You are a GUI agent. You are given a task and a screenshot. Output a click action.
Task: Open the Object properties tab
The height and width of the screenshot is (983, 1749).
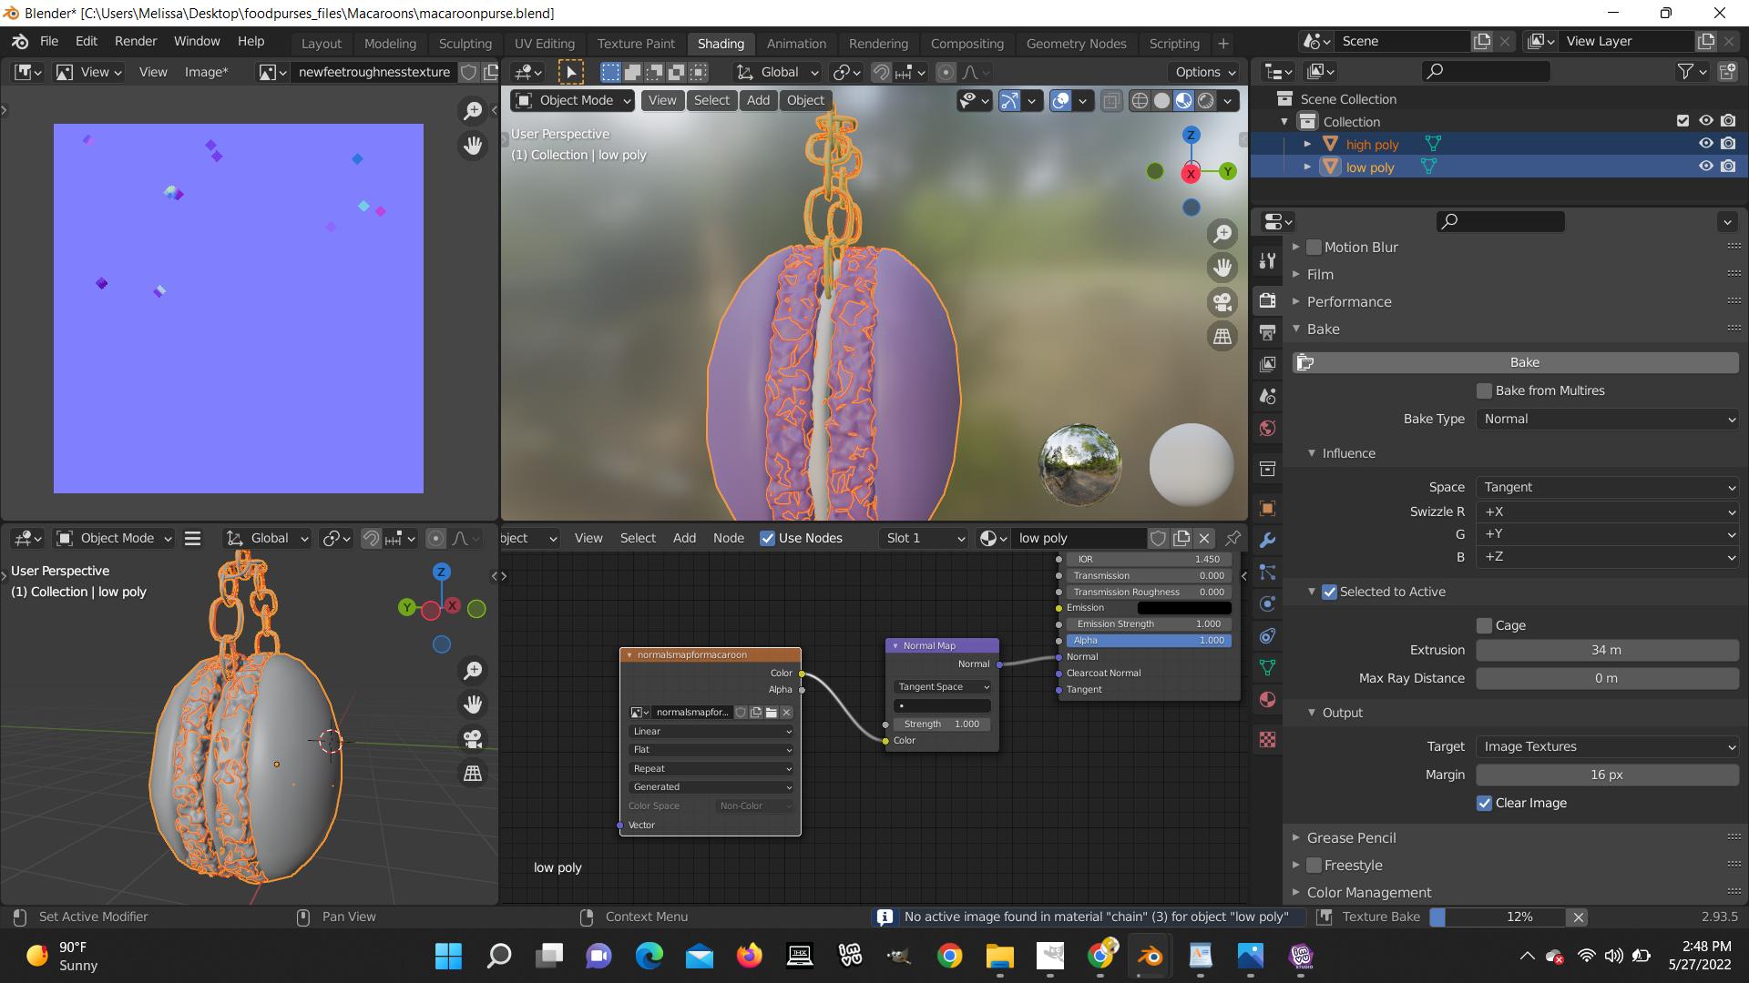[1267, 508]
